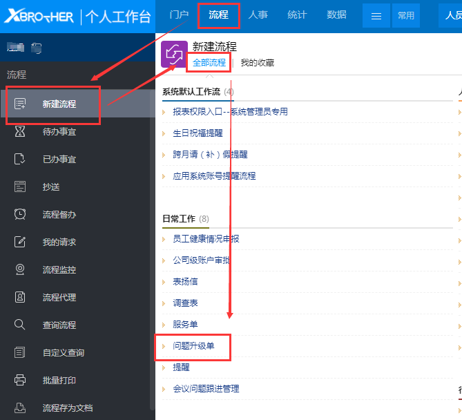Click the 流程 sidebar section label
Screen dimensions: 462x420
pyautogui.click(x=17, y=75)
